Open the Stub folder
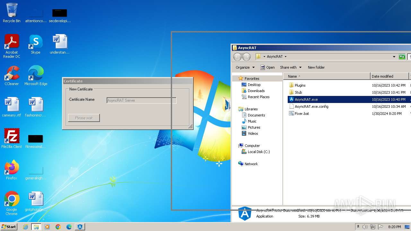411x231 pixels. pyautogui.click(x=295, y=92)
